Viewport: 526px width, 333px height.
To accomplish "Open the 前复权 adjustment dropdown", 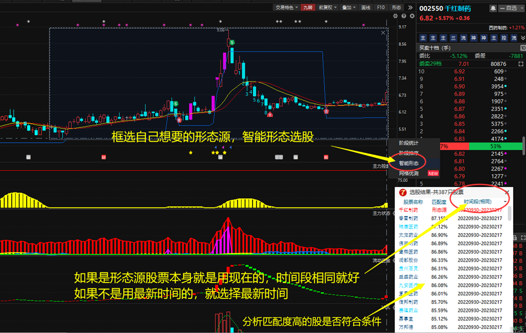I will [328, 8].
